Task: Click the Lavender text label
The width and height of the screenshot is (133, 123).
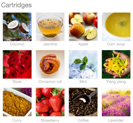Action: pos(116,120)
